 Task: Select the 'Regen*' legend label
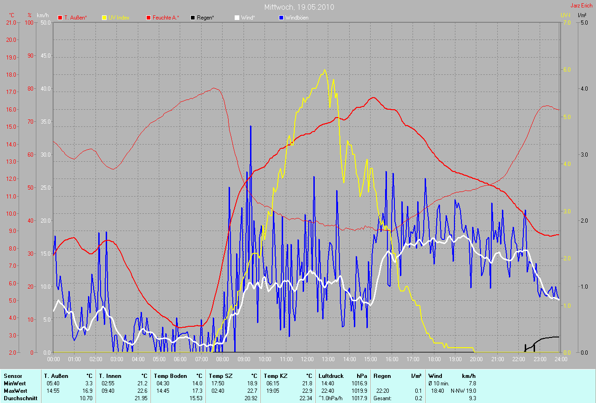pyautogui.click(x=205, y=18)
